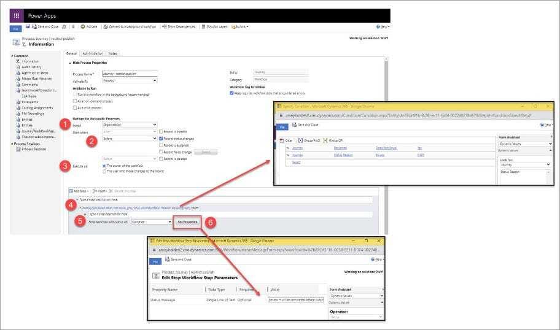The width and height of the screenshot is (560, 330).
Task: Switch to the Administration tab
Action: point(93,53)
